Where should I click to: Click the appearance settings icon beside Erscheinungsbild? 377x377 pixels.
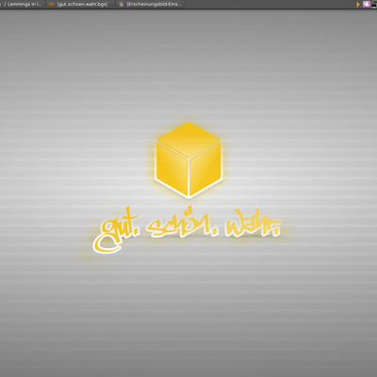[x=122, y=5]
